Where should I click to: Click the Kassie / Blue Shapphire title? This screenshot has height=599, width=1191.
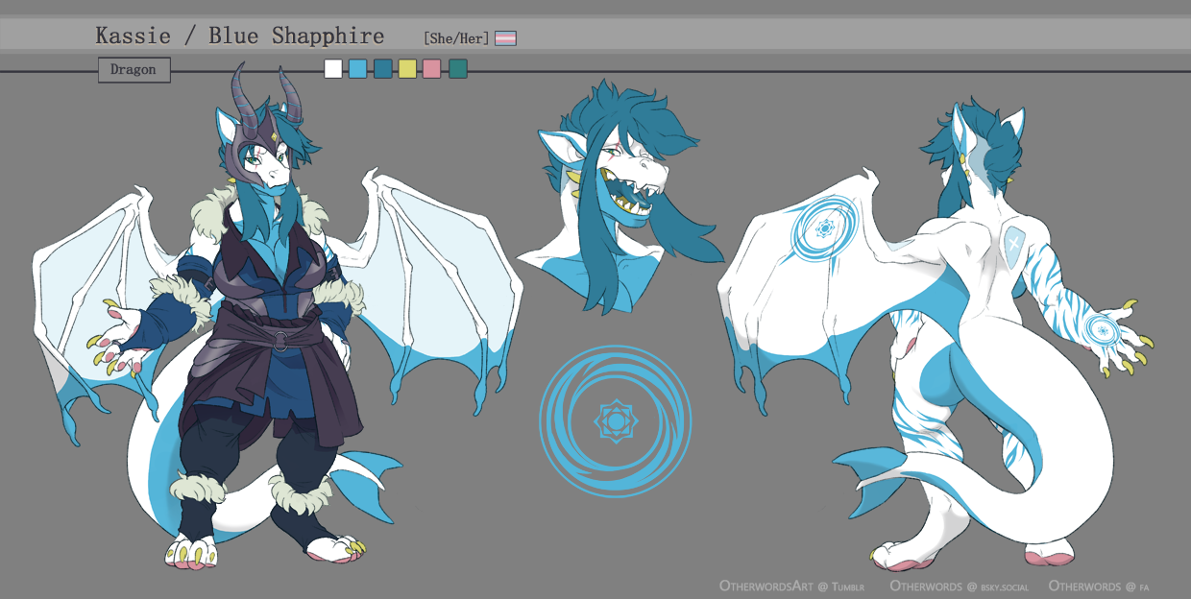(x=239, y=36)
